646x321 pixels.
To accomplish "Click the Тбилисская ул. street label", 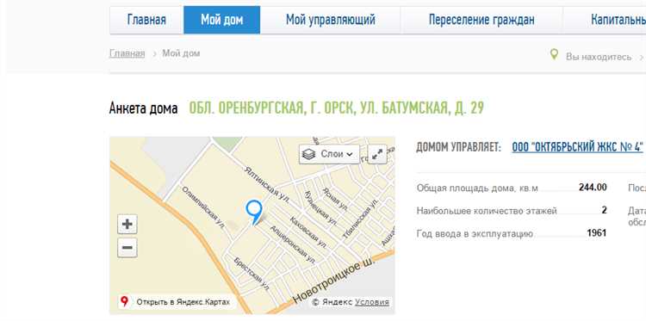I will click(361, 219).
